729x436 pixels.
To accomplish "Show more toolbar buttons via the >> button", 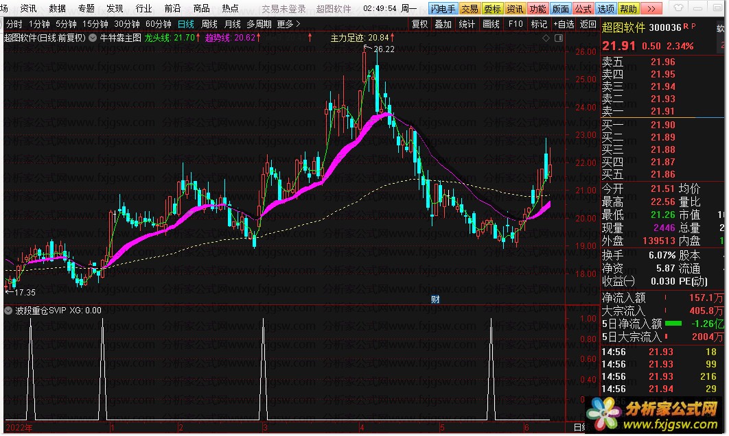I will [651, 9].
